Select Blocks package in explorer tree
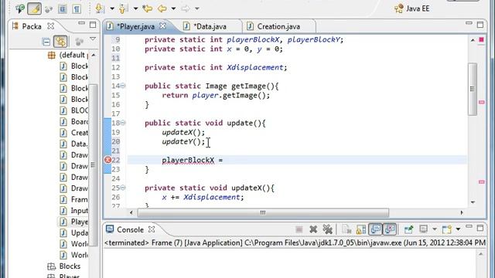Screen dimensions: 495x278 coord(63,266)
